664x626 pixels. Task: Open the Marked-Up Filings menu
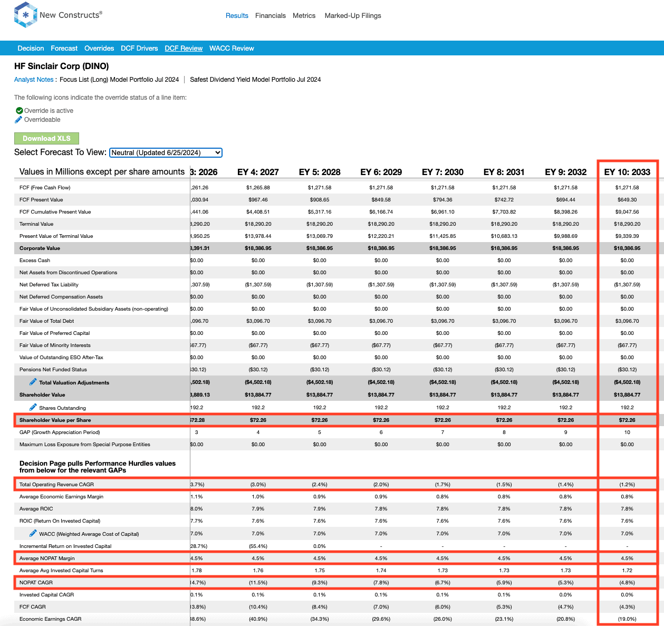[x=353, y=16]
